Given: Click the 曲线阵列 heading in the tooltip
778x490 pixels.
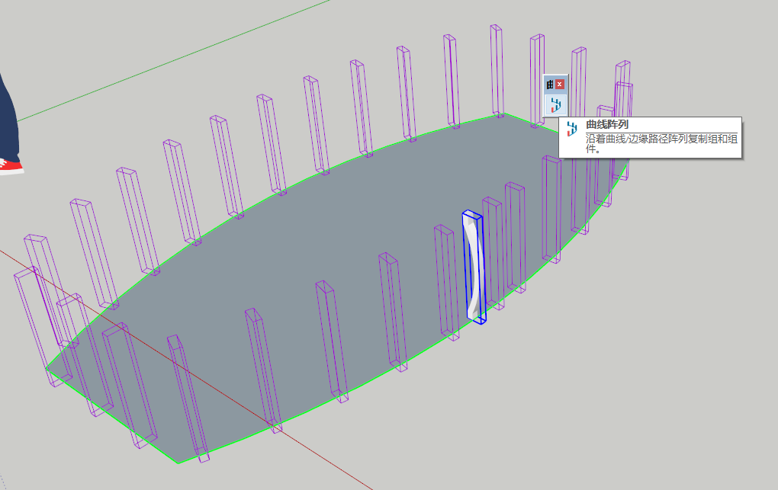Looking at the screenshot, I should pos(607,124).
